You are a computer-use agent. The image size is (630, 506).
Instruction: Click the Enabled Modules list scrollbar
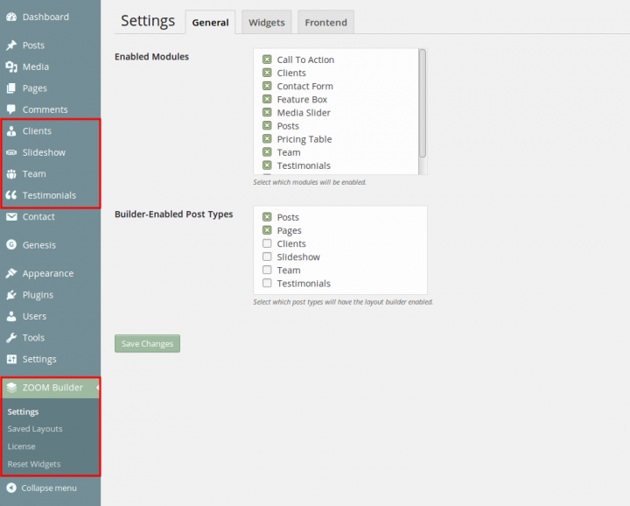coord(423,103)
